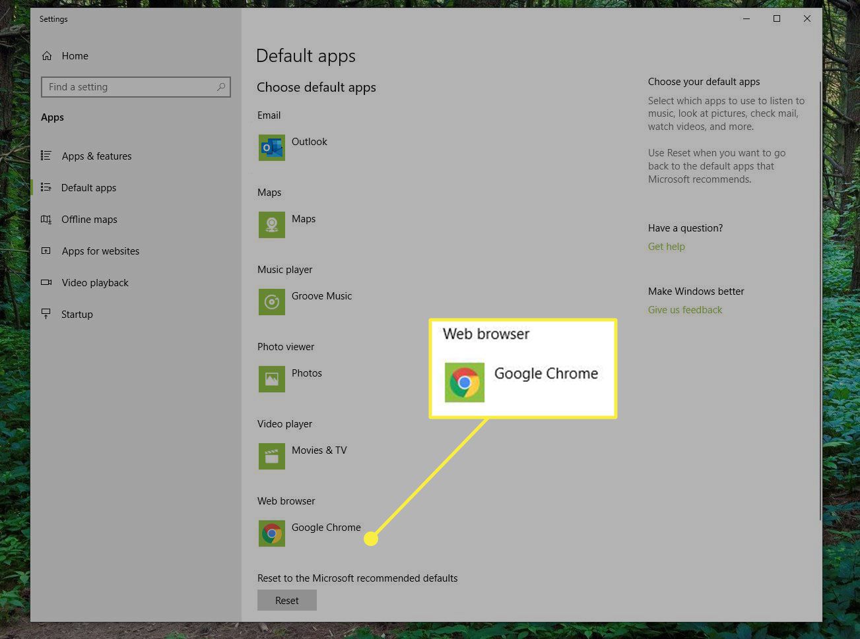Choose Groove Music default player label
Viewport: 860px width, 639px height.
click(x=321, y=296)
